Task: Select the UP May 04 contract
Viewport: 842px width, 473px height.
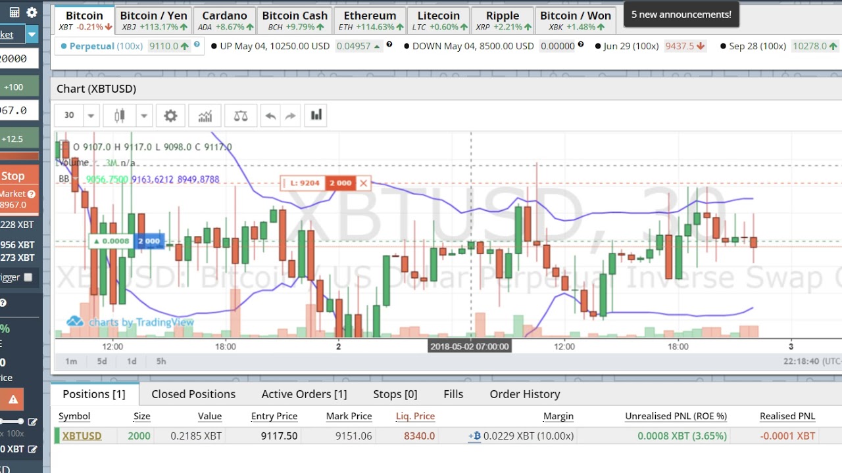Action: pyautogui.click(x=275, y=46)
